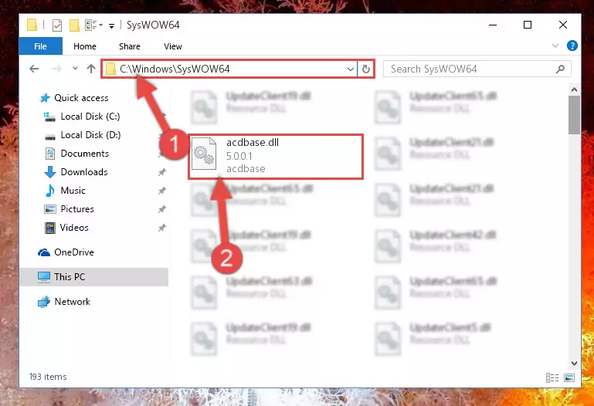Go back with the Back arrow
594x406 pixels.
point(34,69)
